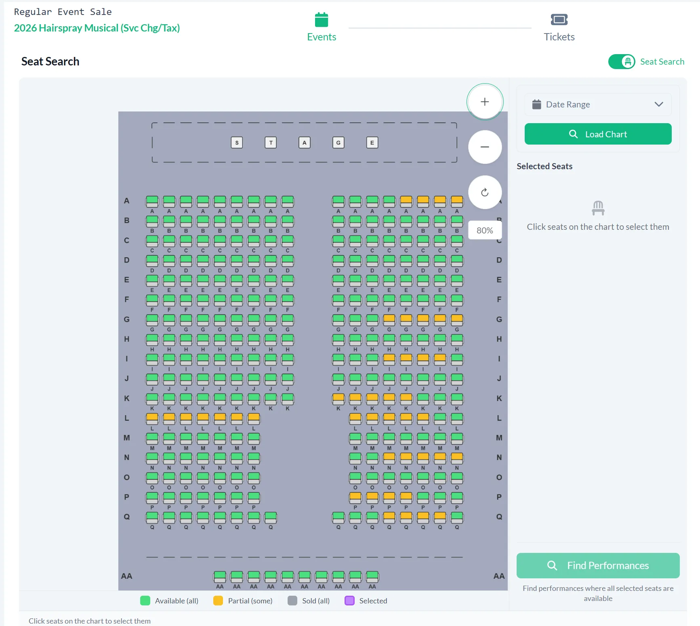Image resolution: width=700 pixels, height=626 pixels.
Task: Pick the last yellow seat in right row A
Action: click(x=457, y=201)
